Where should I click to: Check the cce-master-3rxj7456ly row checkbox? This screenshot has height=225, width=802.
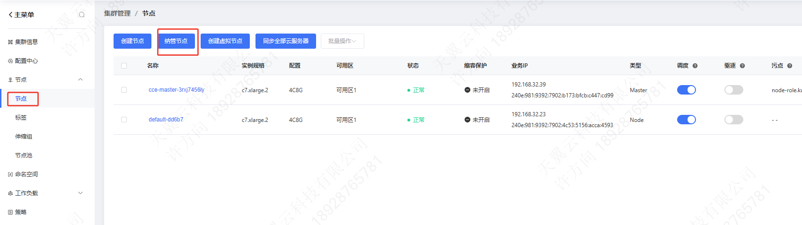124,90
